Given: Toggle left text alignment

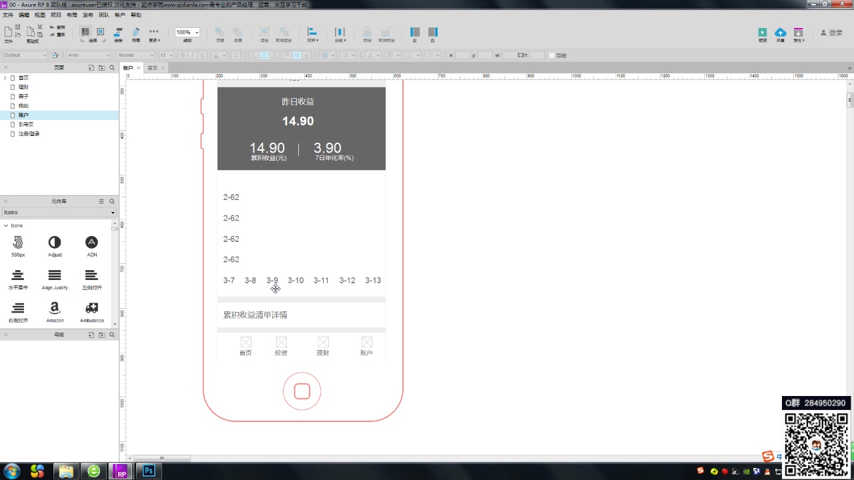Looking at the screenshot, I should (x=254, y=55).
